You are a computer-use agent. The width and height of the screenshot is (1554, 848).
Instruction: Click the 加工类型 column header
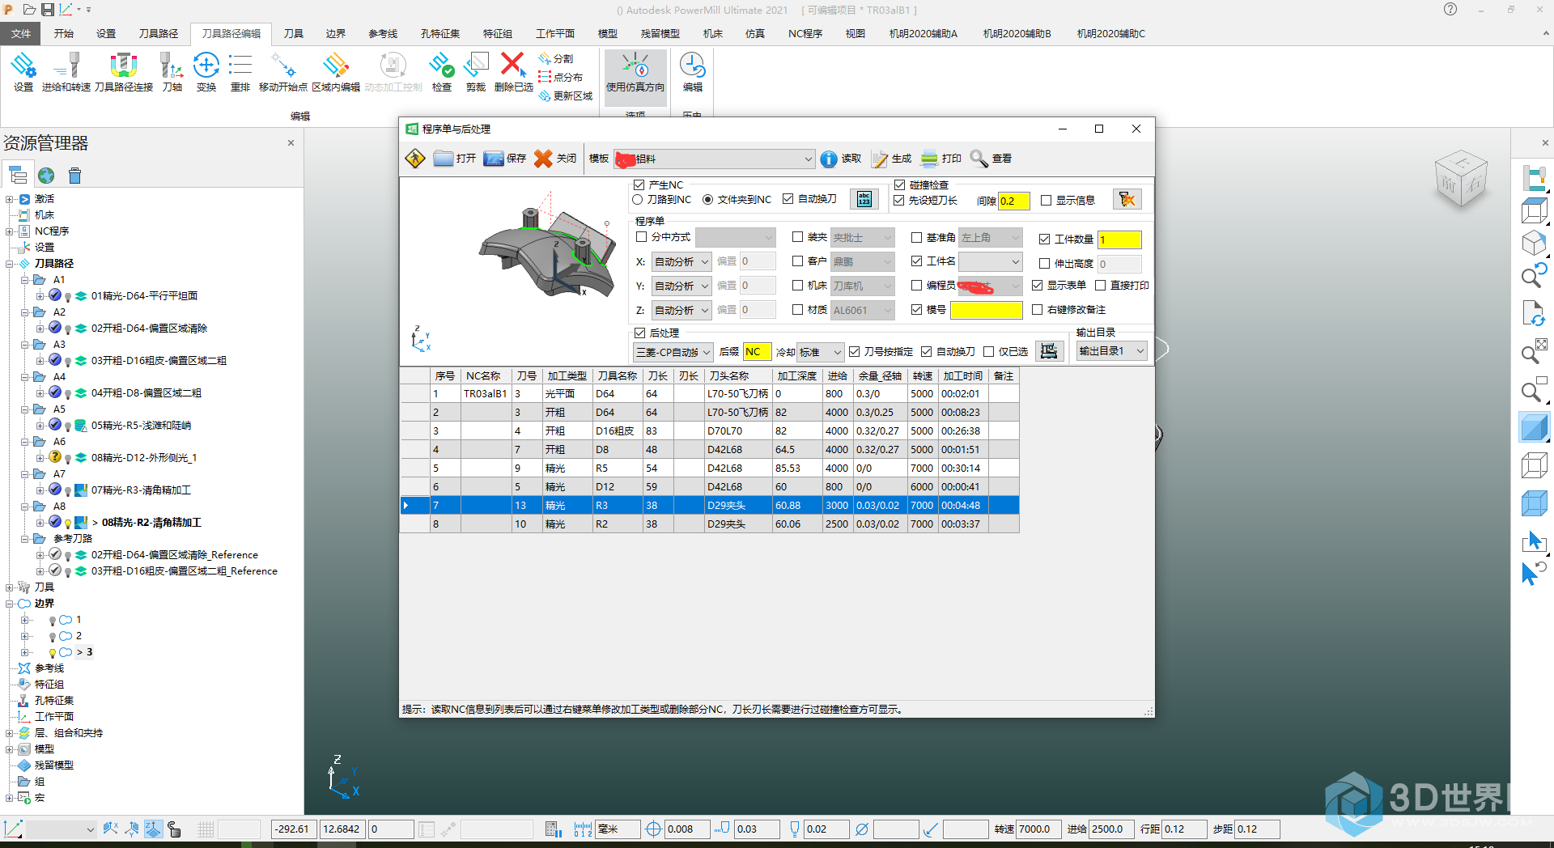point(567,375)
